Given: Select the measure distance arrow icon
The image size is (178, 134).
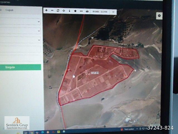Looking at the screenshot, I should coord(81,11).
